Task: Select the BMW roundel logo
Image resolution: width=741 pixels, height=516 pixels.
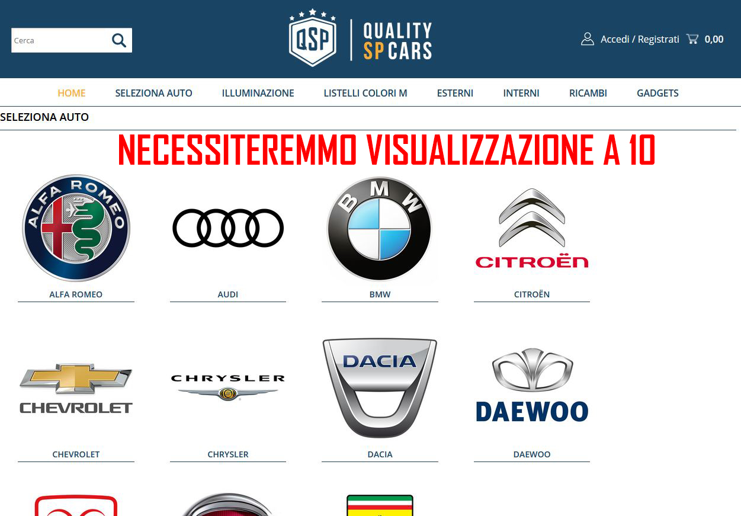Action: pyautogui.click(x=380, y=228)
